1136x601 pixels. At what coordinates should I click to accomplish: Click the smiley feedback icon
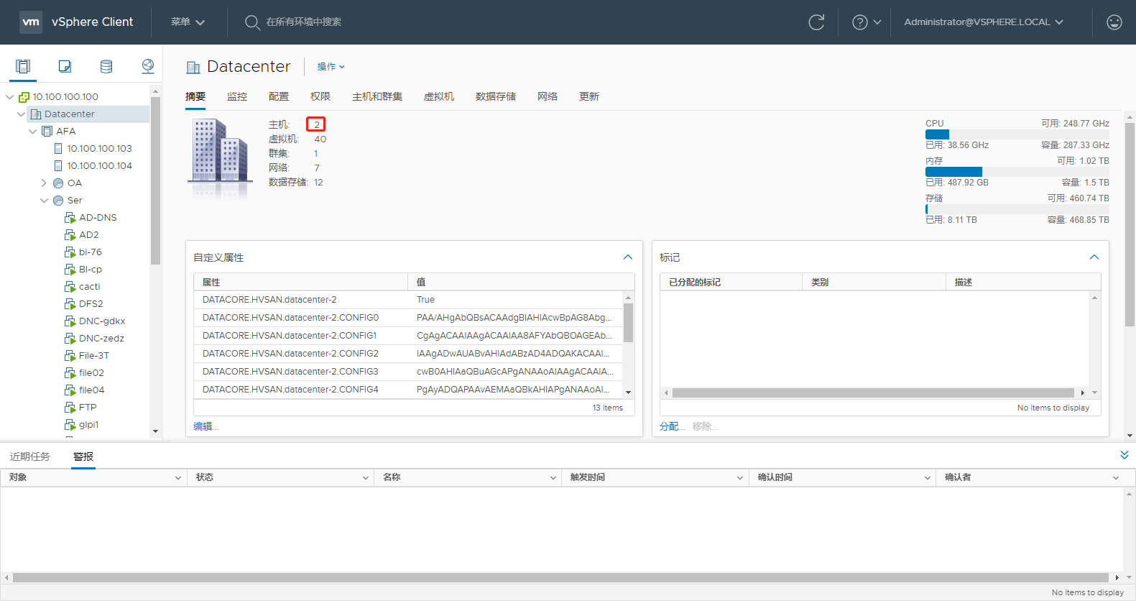click(x=1114, y=22)
